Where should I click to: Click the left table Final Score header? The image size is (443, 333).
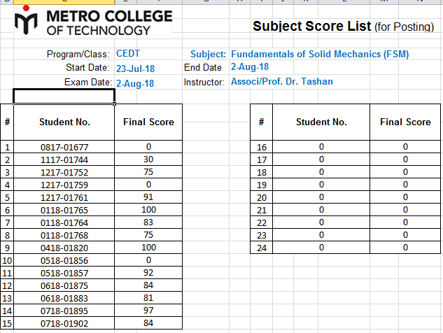tap(148, 122)
